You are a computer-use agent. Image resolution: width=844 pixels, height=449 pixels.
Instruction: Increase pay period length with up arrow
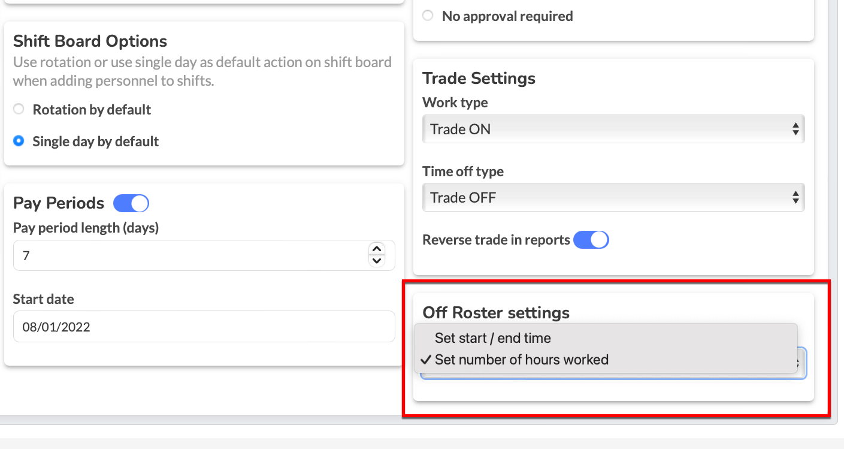[377, 249]
